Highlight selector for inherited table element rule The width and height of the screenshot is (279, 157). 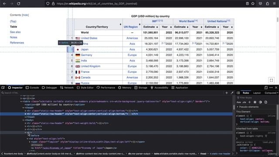point(248,133)
